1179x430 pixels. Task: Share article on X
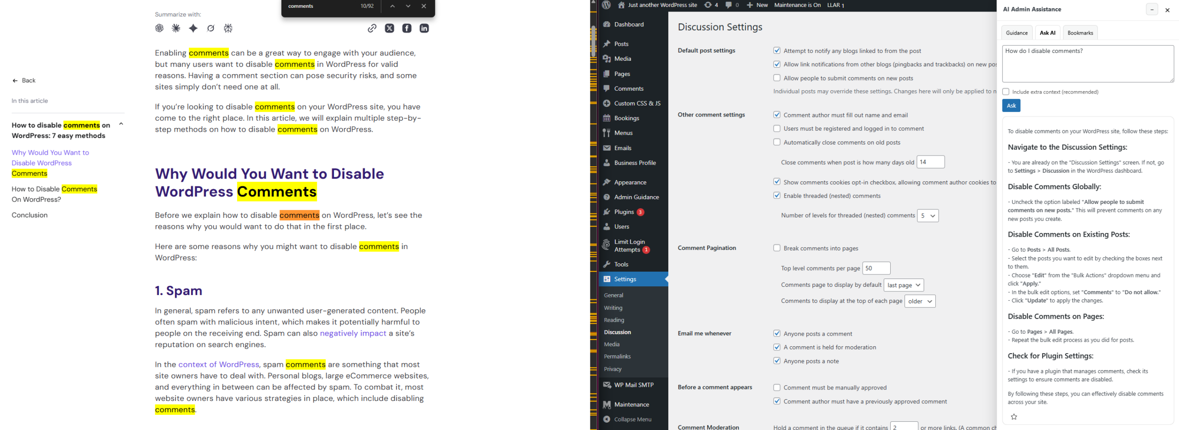coord(390,28)
